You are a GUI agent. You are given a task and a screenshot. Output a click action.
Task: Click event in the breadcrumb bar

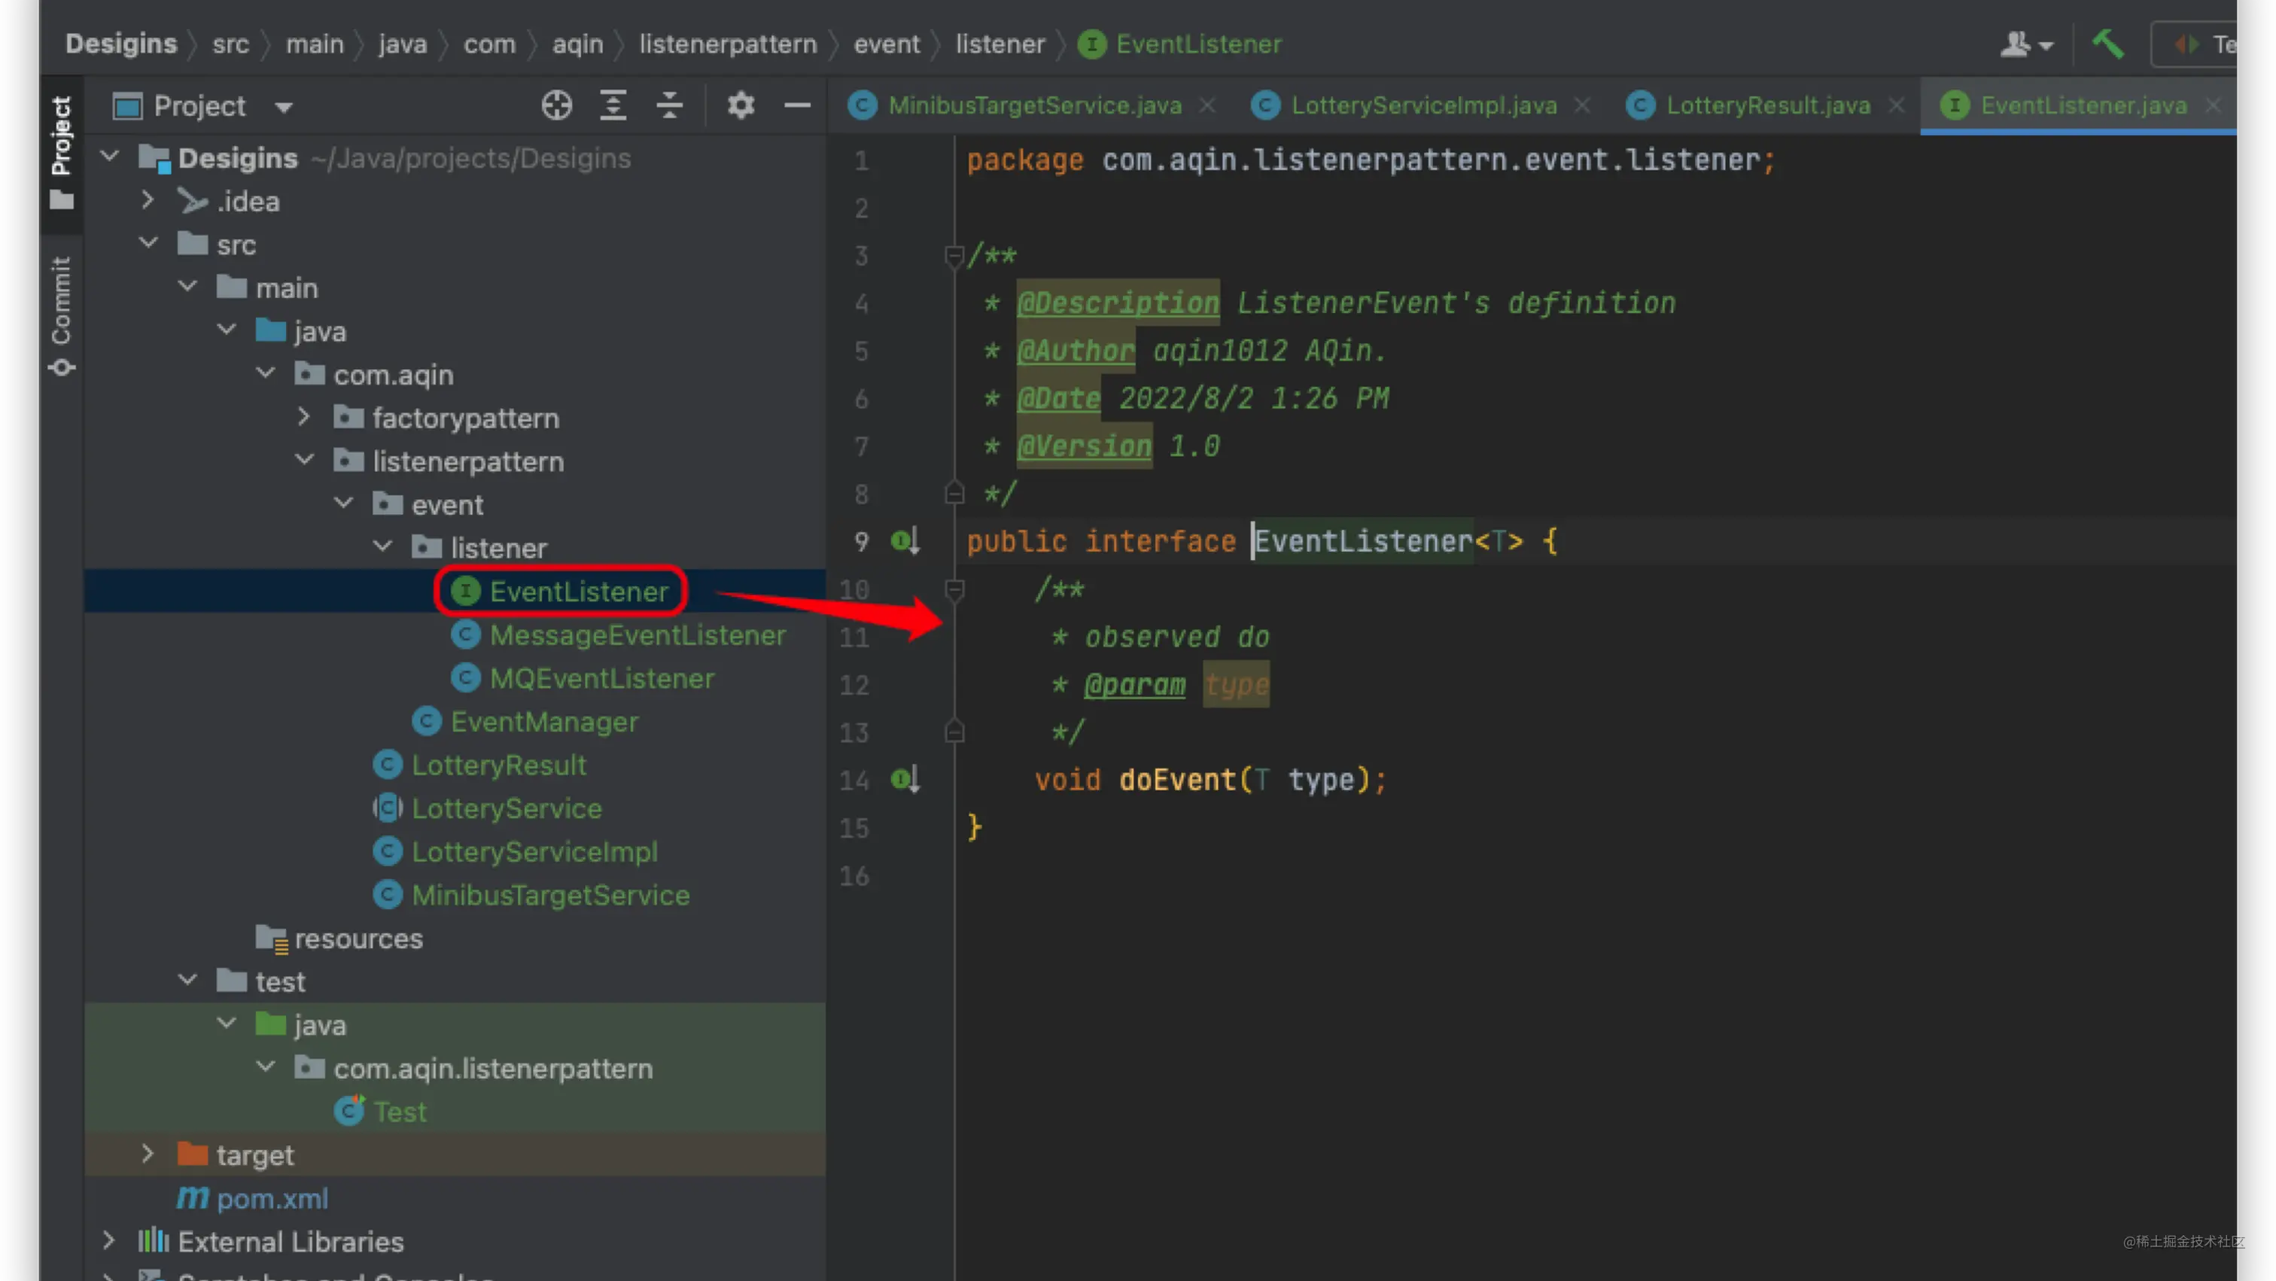coord(886,44)
